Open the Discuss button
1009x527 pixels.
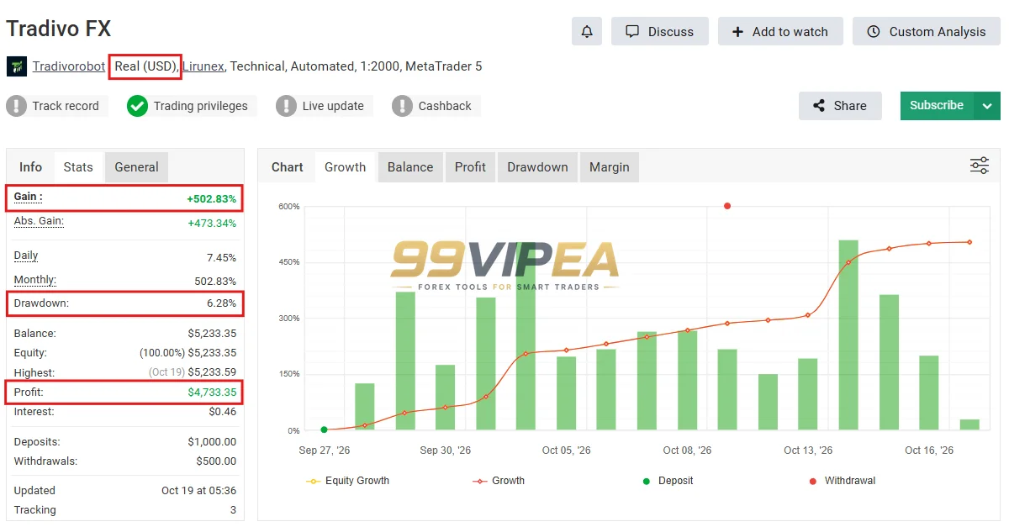coord(660,31)
